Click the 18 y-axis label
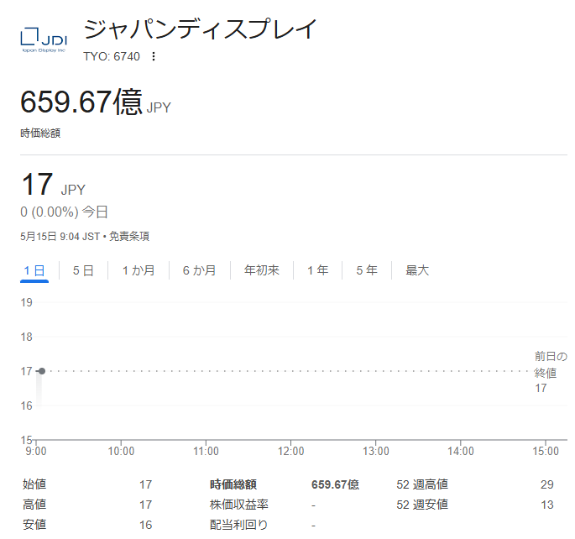Image resolution: width=575 pixels, height=539 pixels. coord(26,337)
